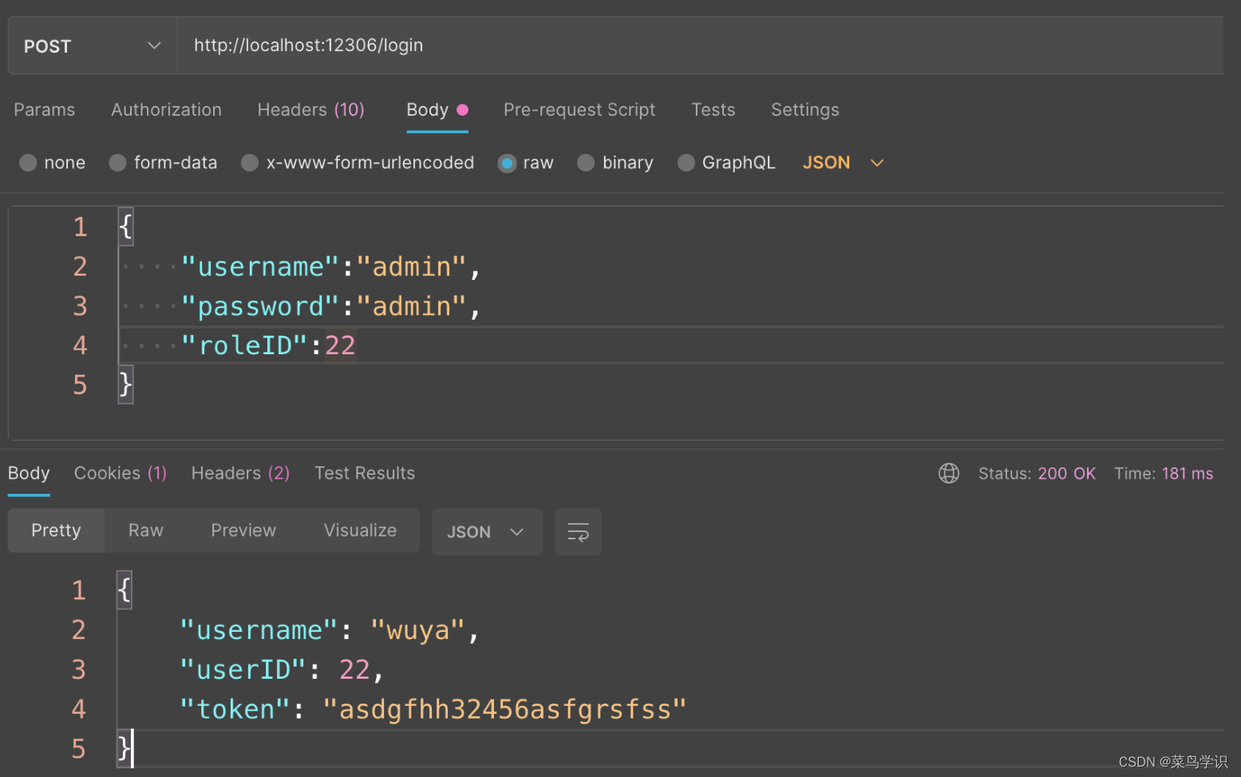Open the Test Results tab
Image resolution: width=1241 pixels, height=777 pixels.
point(365,474)
